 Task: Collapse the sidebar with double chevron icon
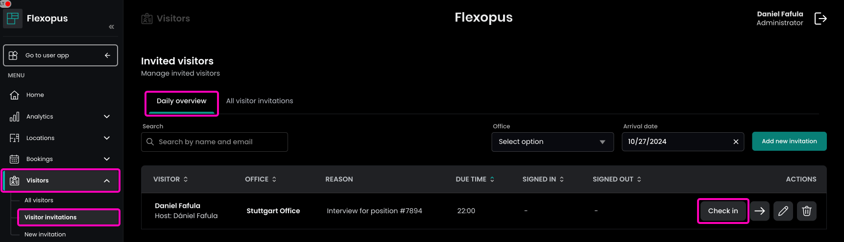tap(112, 27)
